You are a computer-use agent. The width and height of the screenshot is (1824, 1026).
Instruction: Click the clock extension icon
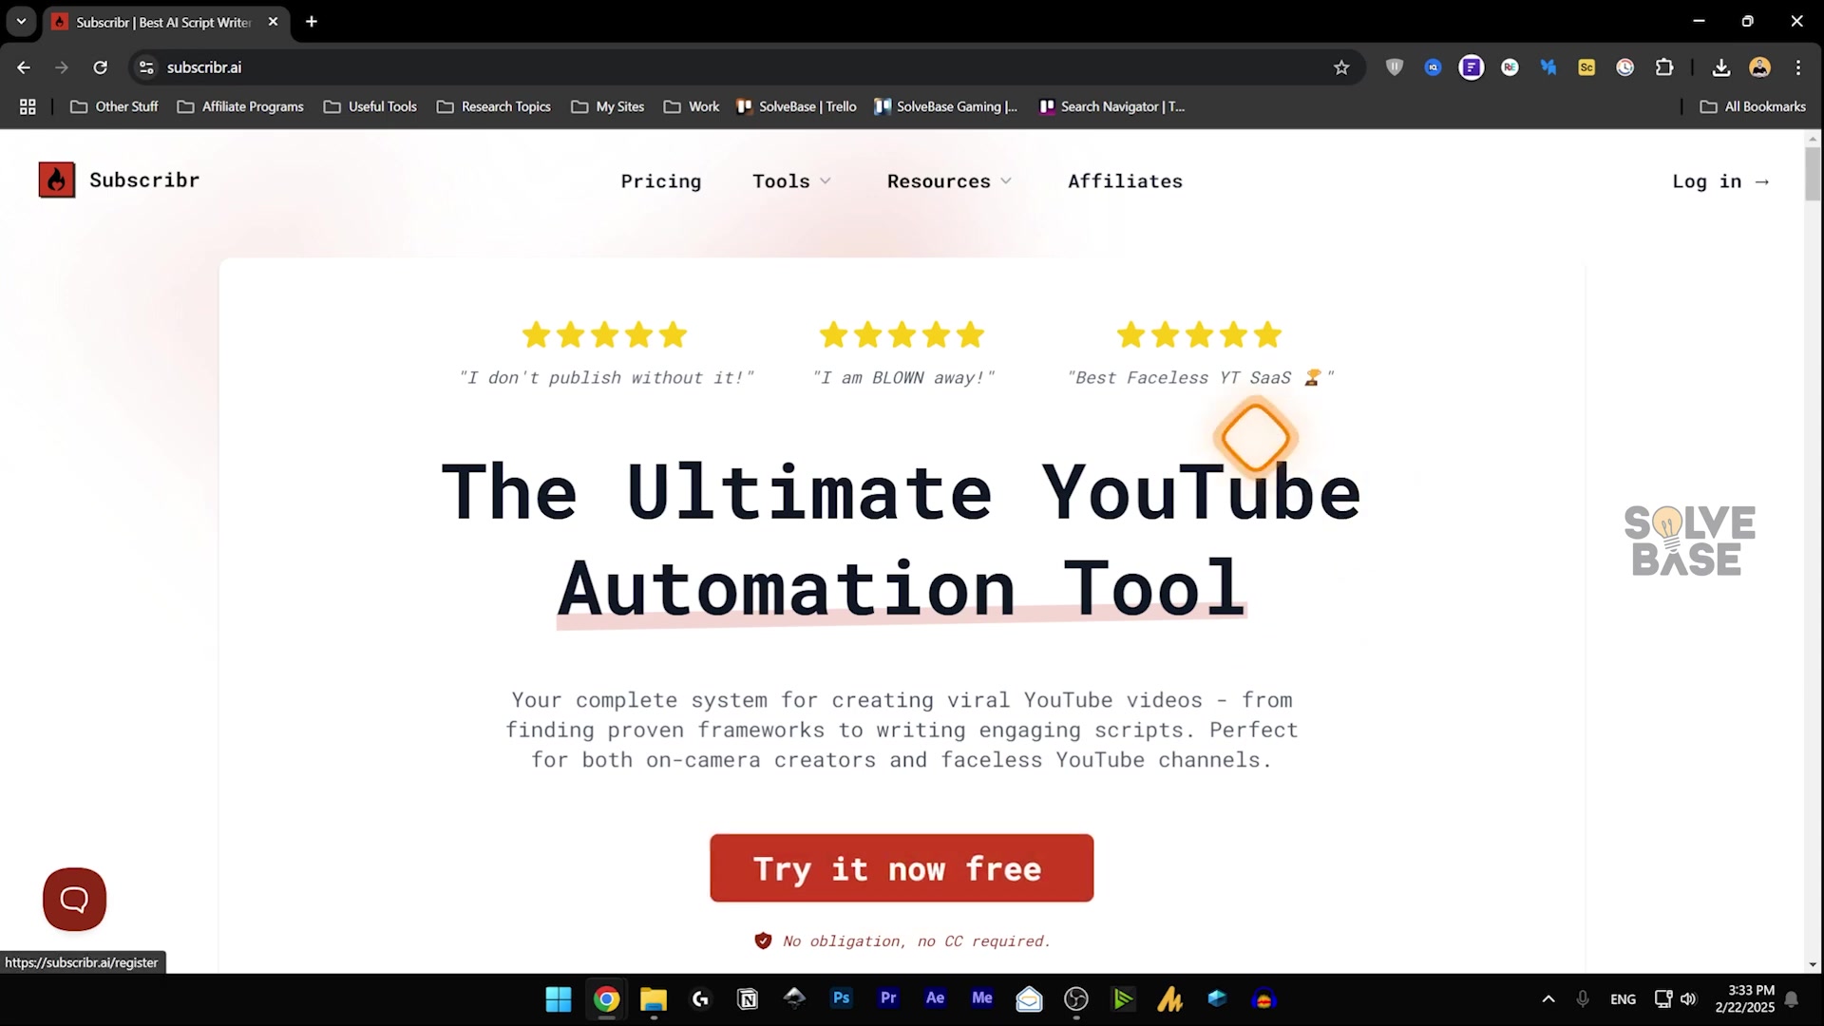pyautogui.click(x=1625, y=67)
